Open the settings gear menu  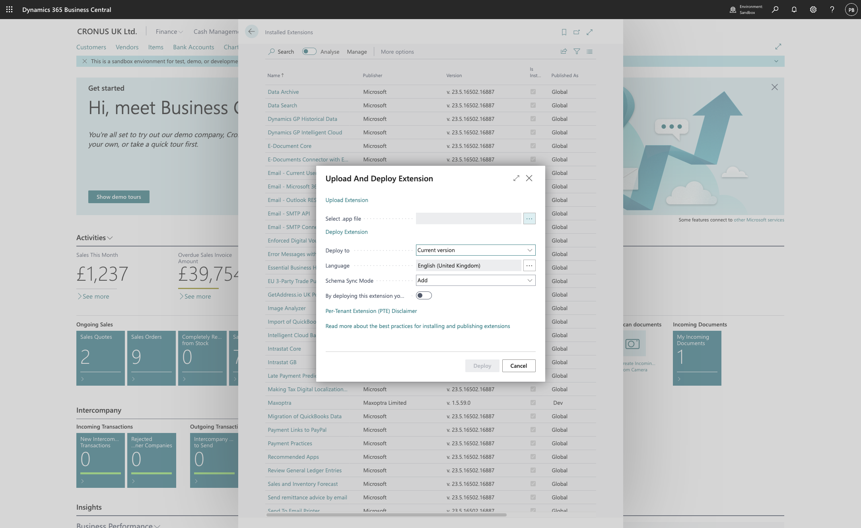tap(813, 10)
